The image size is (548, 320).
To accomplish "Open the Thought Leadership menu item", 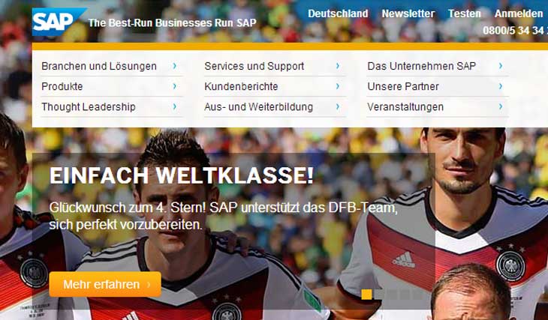I will coord(89,106).
